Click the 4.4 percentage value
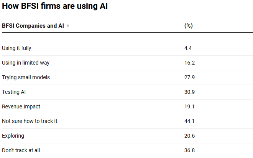The height and width of the screenshot is (158, 253). 188,48
